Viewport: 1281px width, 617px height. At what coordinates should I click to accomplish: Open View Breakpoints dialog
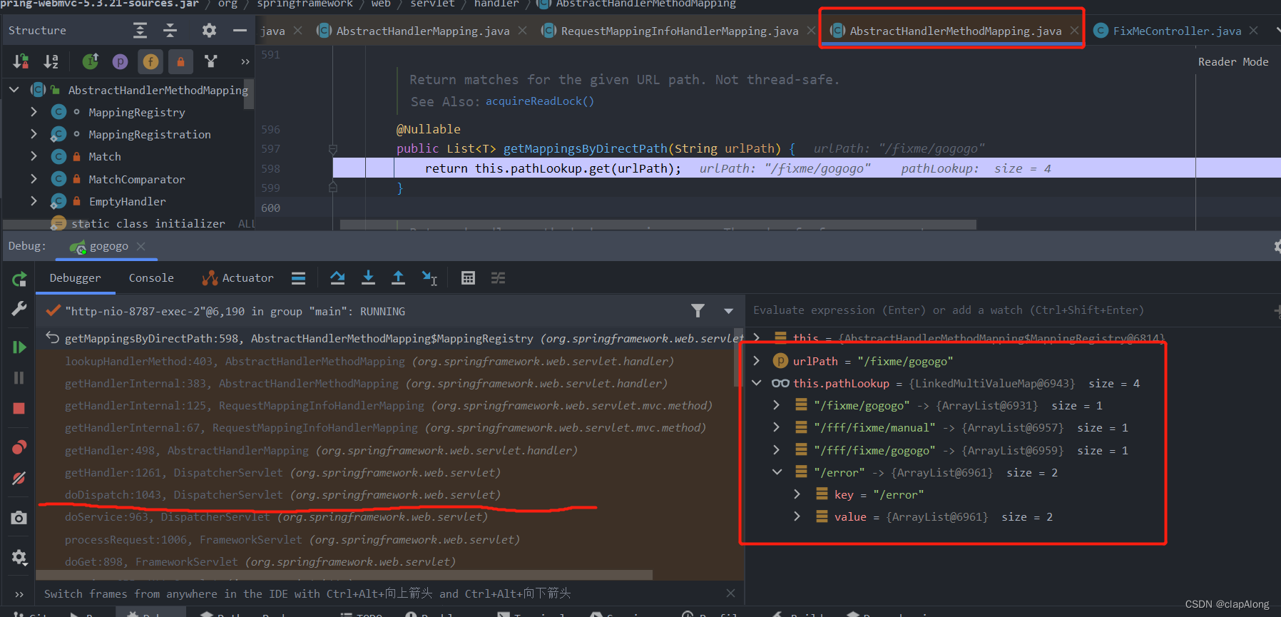pyautogui.click(x=19, y=447)
